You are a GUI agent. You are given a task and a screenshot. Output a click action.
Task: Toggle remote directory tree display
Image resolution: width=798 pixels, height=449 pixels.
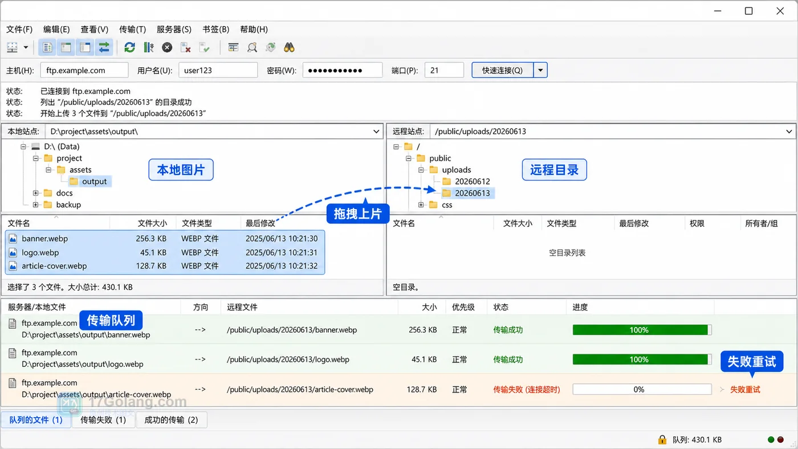coord(85,47)
